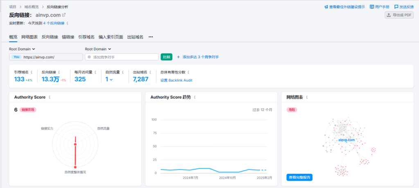Click the 自然度整体情况 radar point
The height and width of the screenshot is (188, 419).
(x=75, y=167)
